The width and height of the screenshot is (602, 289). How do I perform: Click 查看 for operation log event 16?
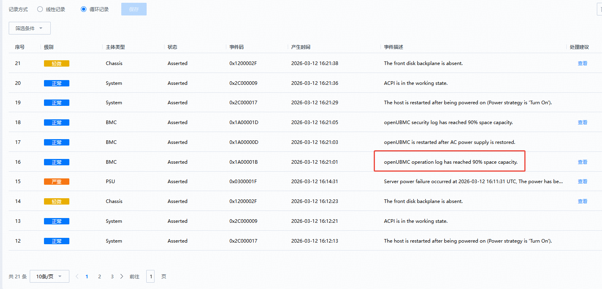click(582, 162)
